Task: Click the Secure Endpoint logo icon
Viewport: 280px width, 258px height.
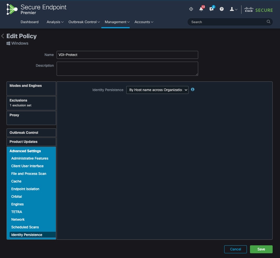Action: click(x=12, y=9)
